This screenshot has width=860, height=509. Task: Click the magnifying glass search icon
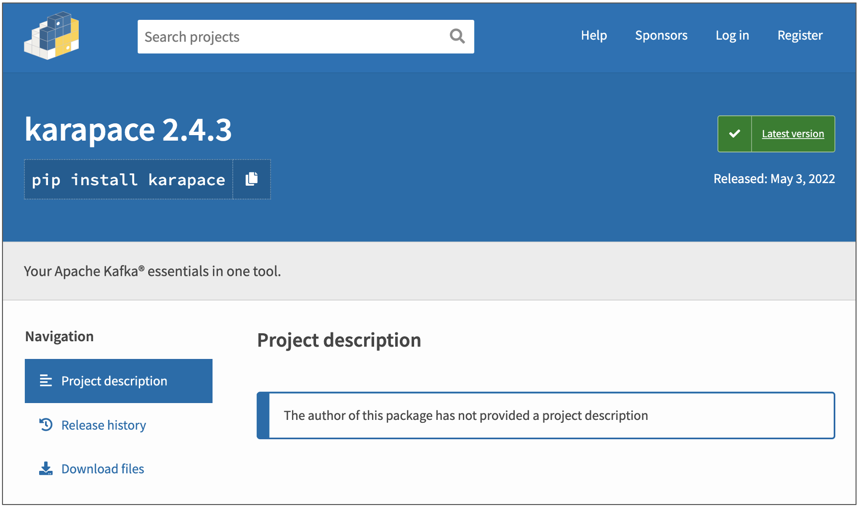click(457, 36)
